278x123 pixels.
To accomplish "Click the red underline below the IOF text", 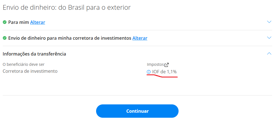I will pos(162,76).
